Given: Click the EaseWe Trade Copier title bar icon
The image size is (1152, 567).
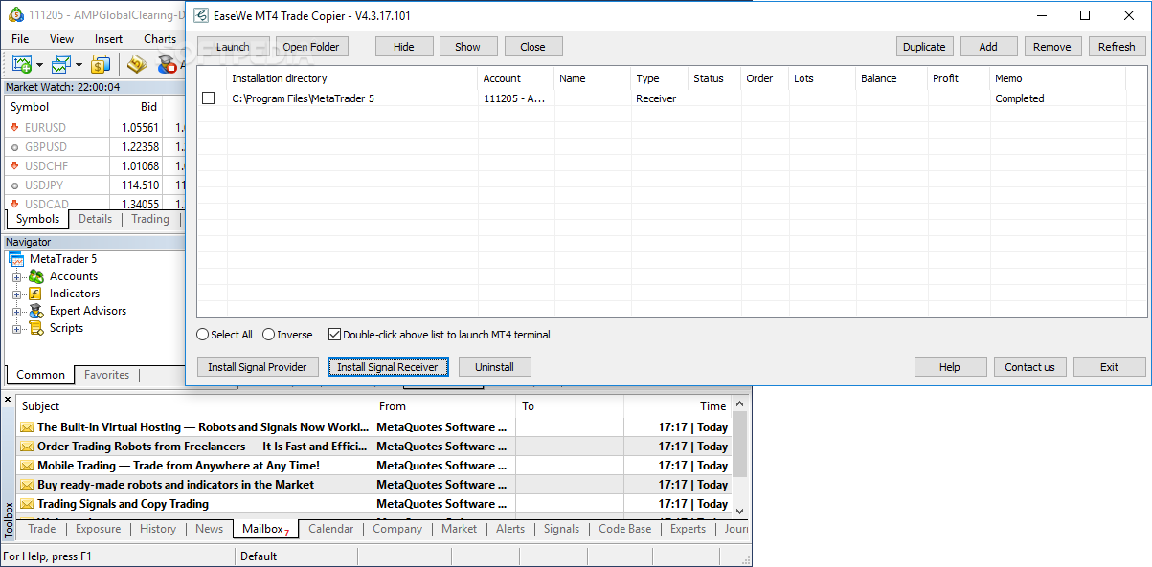Looking at the screenshot, I should tap(201, 15).
